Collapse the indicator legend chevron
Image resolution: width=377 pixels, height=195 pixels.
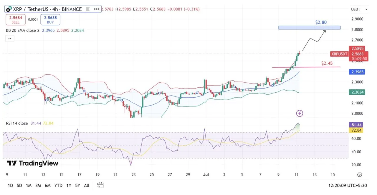[9, 39]
